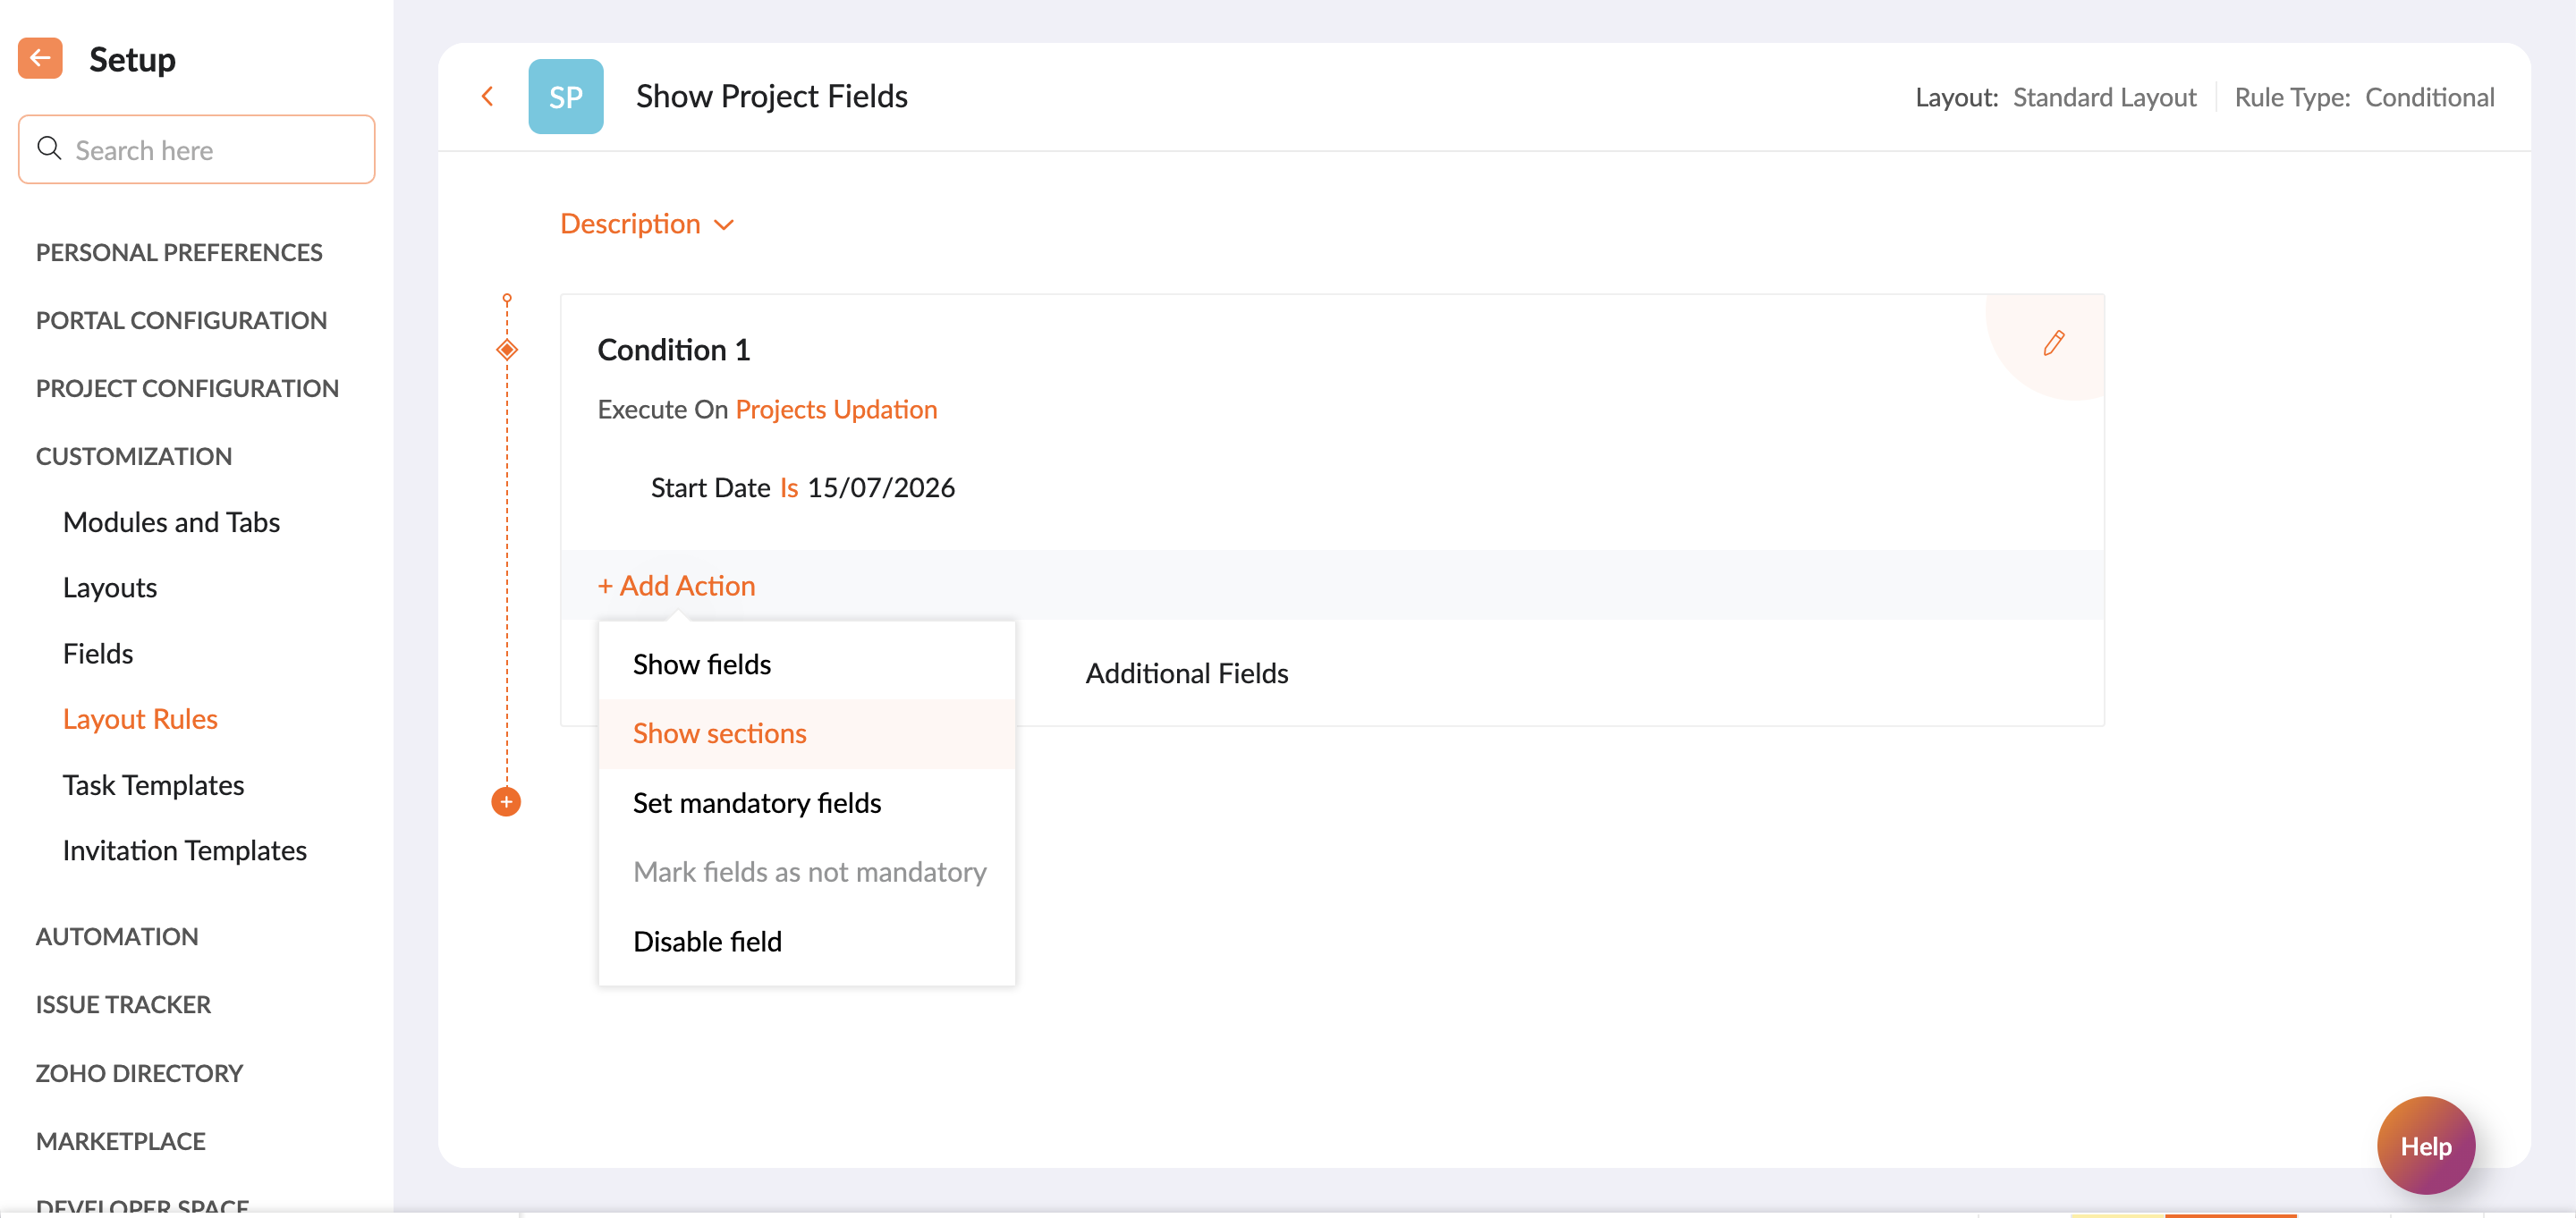Click the Additional Fields text
The height and width of the screenshot is (1218, 2576).
1187,673
